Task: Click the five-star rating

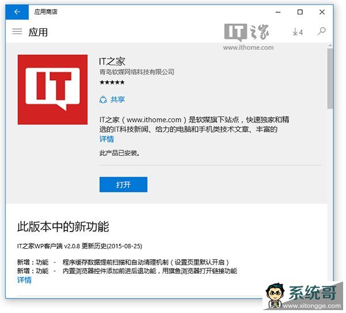Action: (112, 83)
